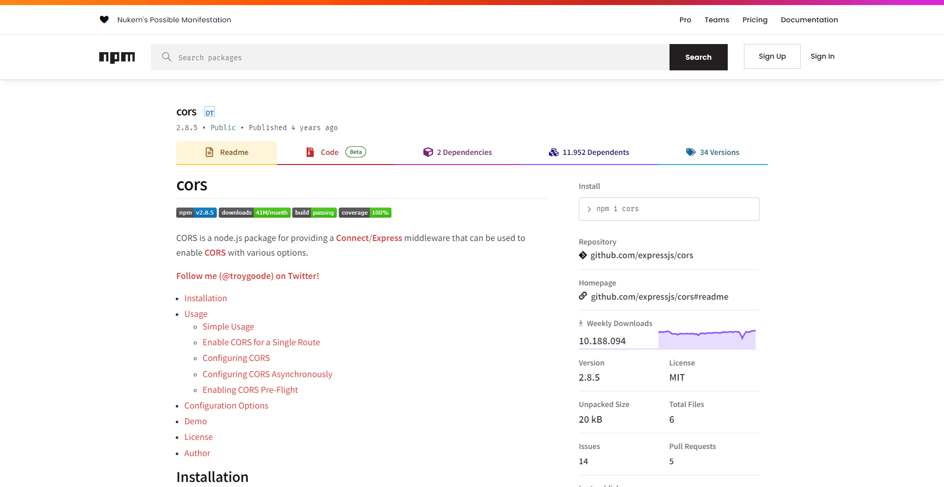Click the black Search button
The height and width of the screenshot is (487, 944).
tap(698, 57)
